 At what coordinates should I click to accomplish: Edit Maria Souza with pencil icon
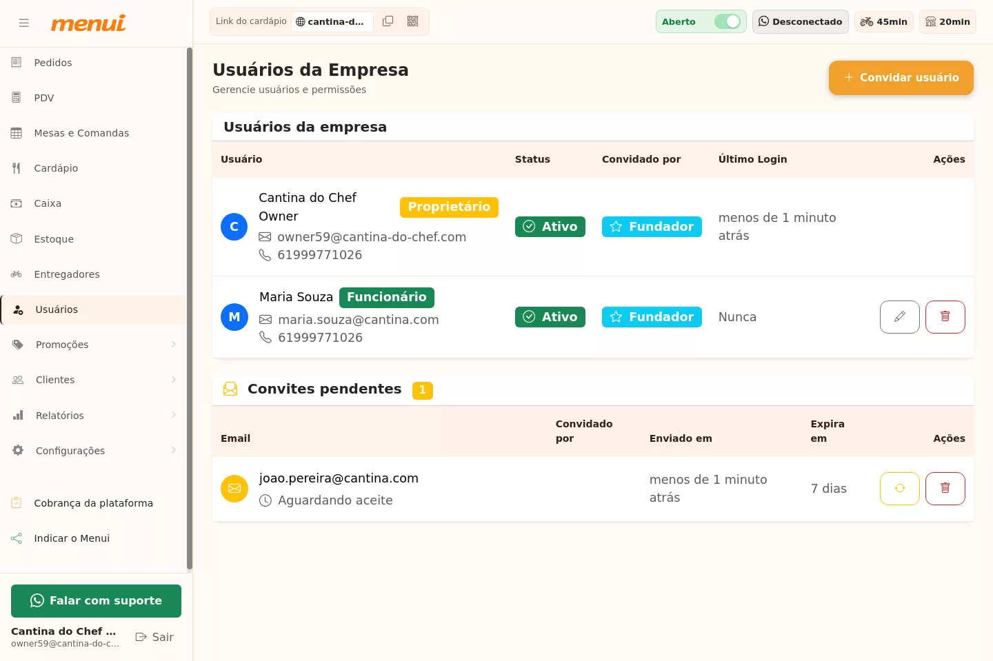(x=900, y=317)
